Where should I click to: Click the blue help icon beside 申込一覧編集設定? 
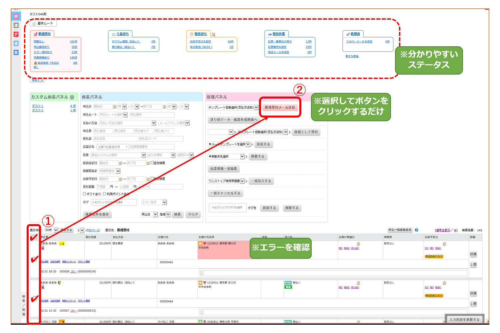click(x=416, y=230)
